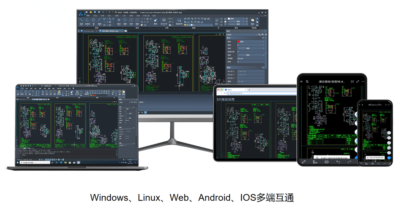Tap the pencil edit icon on tablet

303,162
